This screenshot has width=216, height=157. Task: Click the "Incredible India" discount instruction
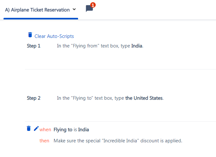(118, 141)
